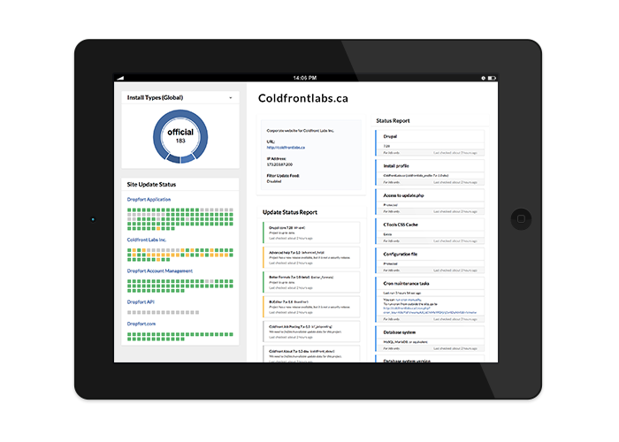The image size is (619, 442).
Task: Tap the 14:06 PM clock in status bar
Action: click(x=305, y=78)
